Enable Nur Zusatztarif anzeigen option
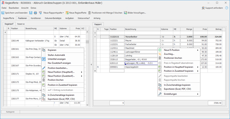 pos(59,63)
